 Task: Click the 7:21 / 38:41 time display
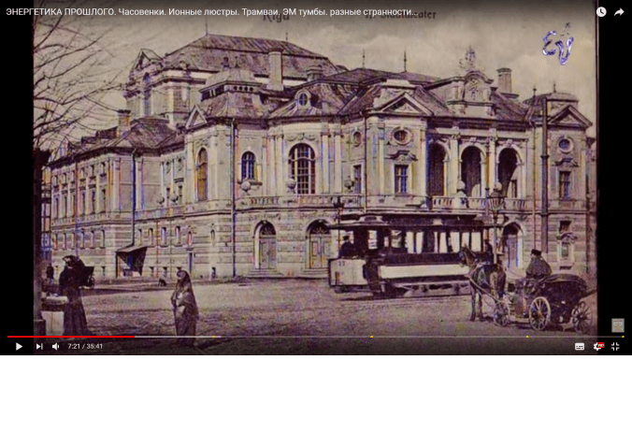(x=85, y=346)
